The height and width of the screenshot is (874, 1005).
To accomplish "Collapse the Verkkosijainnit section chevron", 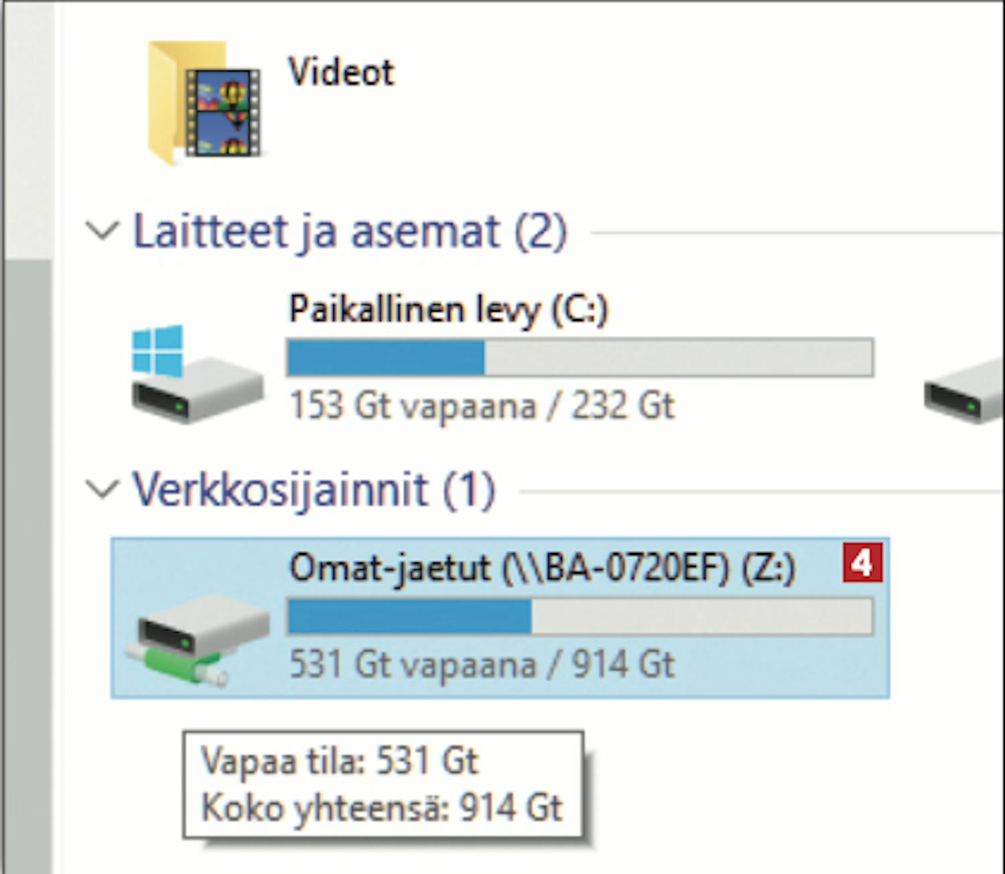I will coord(103,489).
